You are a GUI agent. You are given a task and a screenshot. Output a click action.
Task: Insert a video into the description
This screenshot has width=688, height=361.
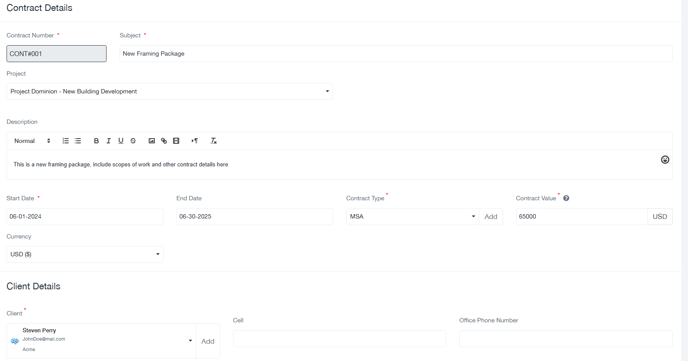pyautogui.click(x=176, y=141)
